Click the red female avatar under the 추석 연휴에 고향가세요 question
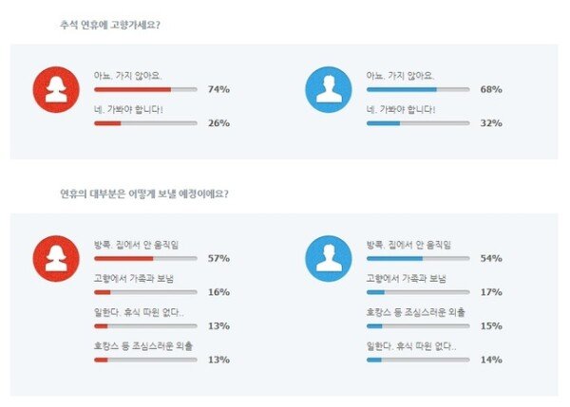Viewport: 570px width, 407px height. tap(54, 89)
